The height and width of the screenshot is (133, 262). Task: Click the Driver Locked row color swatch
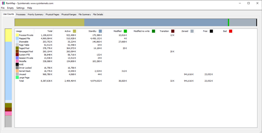click(x=17, y=68)
